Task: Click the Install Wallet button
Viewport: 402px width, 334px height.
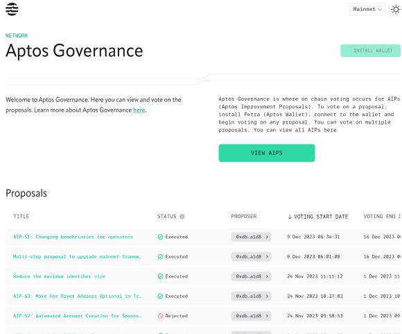Action: click(371, 51)
